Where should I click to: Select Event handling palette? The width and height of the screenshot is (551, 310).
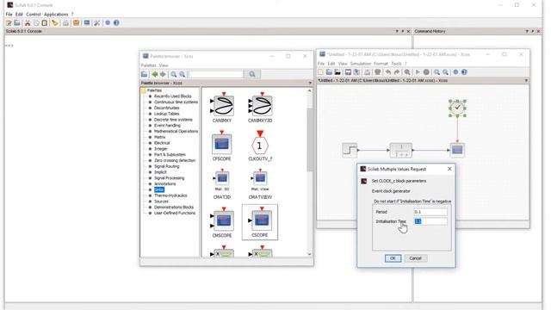pyautogui.click(x=167, y=126)
